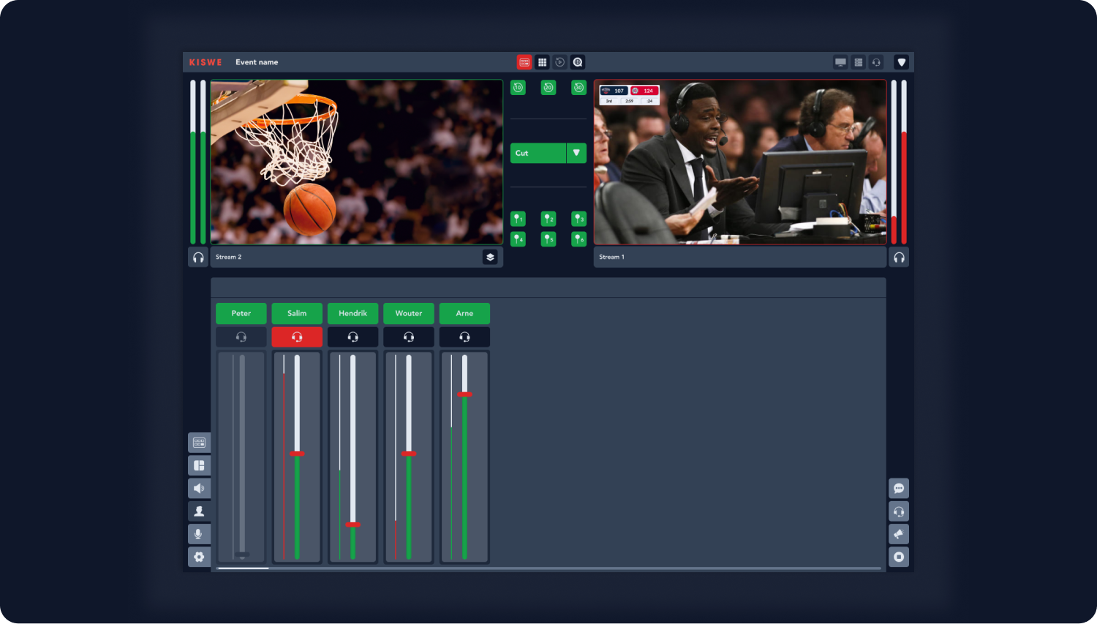Viewport: 1097px width, 624px height.
Task: Click the megaphone icon in right sidebar
Action: click(899, 534)
